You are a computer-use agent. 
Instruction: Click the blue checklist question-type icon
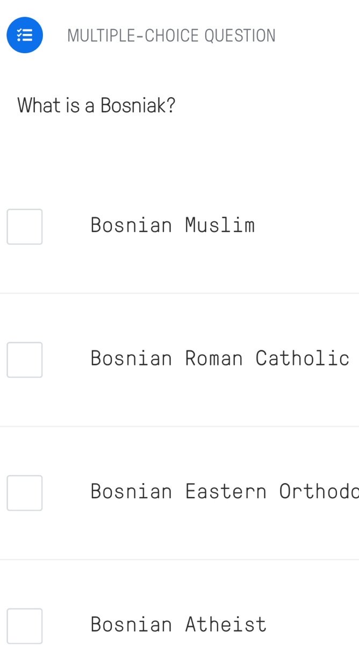click(x=24, y=35)
